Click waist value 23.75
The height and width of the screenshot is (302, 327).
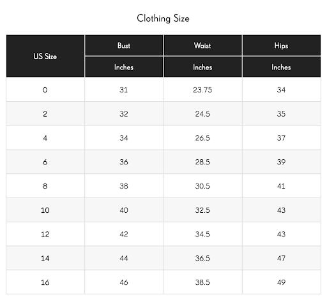click(x=202, y=90)
